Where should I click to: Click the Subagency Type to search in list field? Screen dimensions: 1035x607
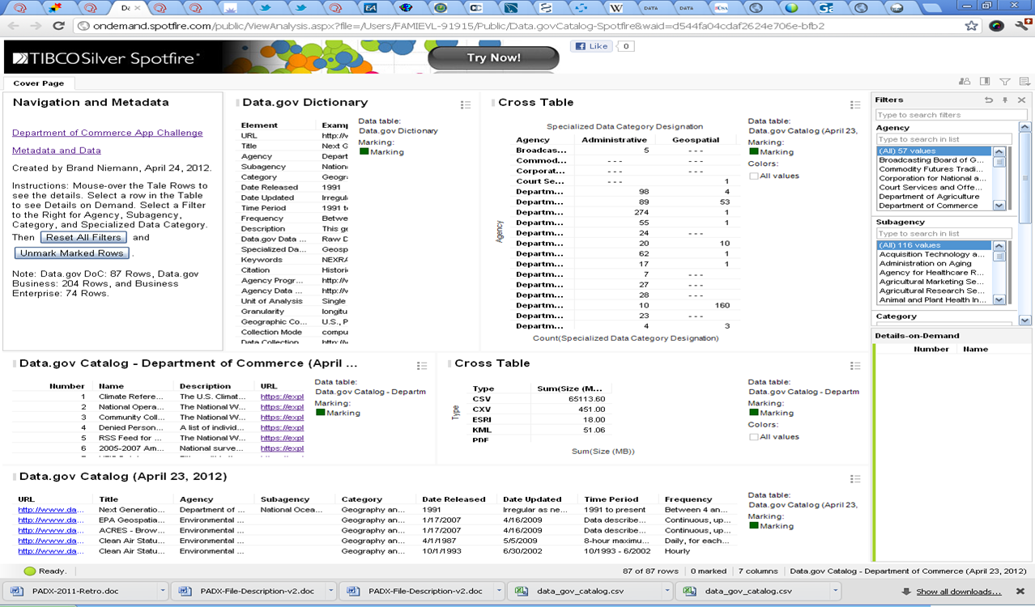tap(943, 234)
